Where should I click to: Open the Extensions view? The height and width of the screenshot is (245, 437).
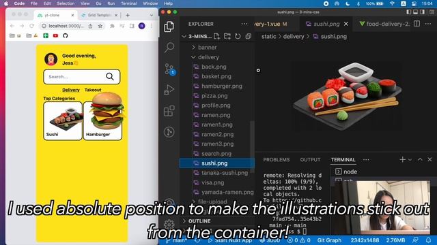point(169,111)
